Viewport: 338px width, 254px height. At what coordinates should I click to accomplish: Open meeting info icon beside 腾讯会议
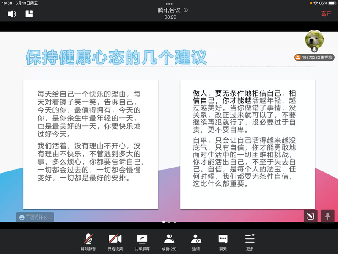[186, 10]
